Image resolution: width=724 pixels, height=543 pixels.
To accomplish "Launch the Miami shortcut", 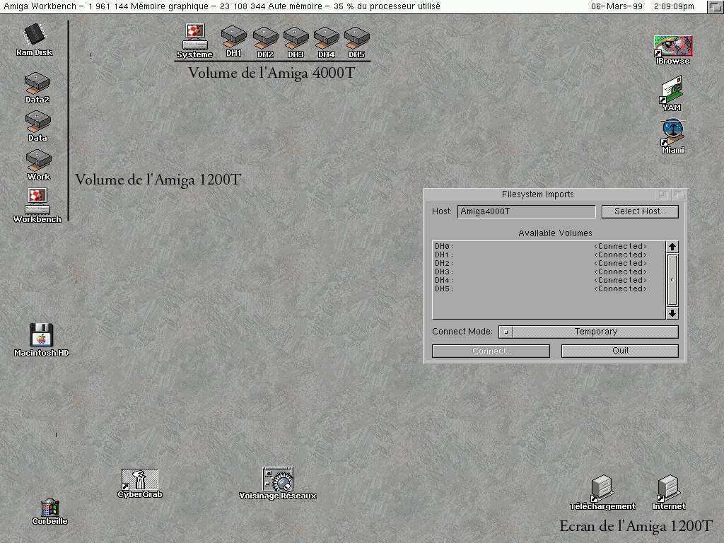I will pos(673,136).
